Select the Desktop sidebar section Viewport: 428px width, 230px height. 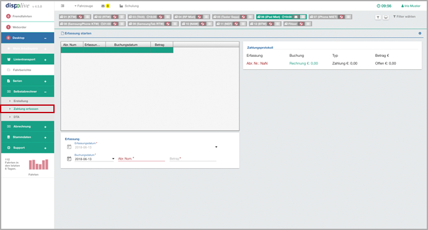(x=27, y=38)
